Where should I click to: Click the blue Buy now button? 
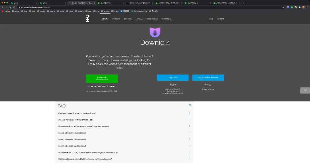click(x=173, y=78)
